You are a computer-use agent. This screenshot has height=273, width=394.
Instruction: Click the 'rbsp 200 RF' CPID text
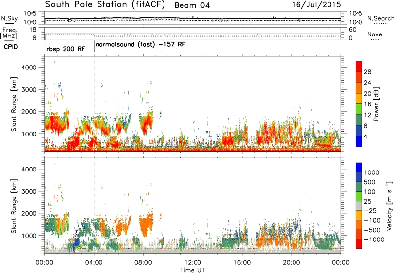click(66, 49)
